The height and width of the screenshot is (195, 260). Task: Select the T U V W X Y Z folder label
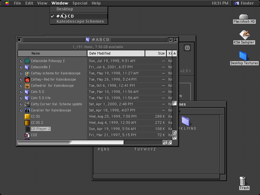click(145, 149)
